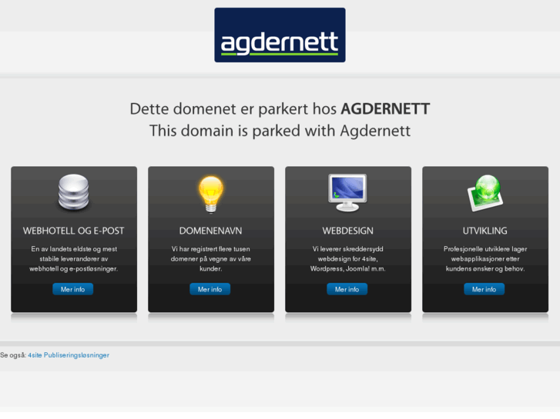560x419 pixels.
Task: Open Mer info under Webdesign
Action: tap(347, 289)
